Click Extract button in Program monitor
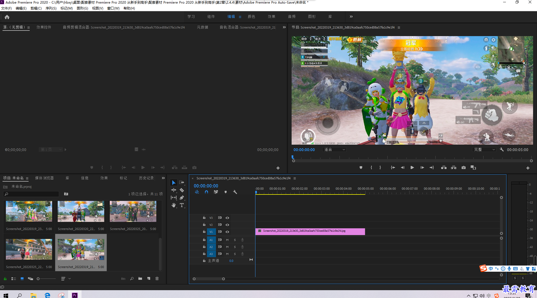 pyautogui.click(x=454, y=168)
